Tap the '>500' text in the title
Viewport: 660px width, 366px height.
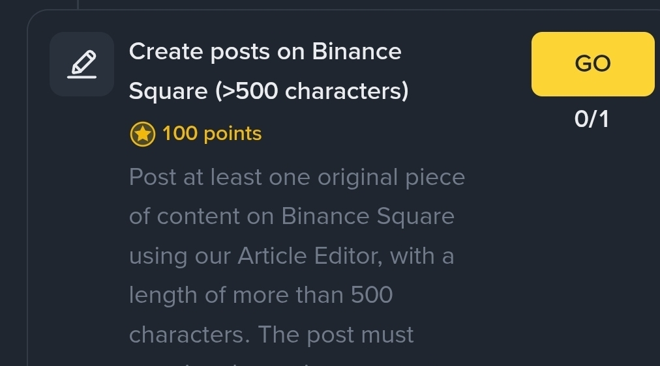click(247, 92)
